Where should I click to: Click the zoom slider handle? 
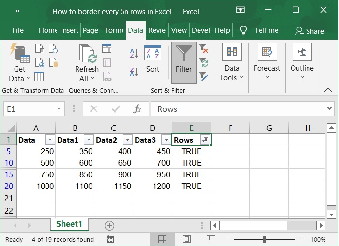pos(265,239)
